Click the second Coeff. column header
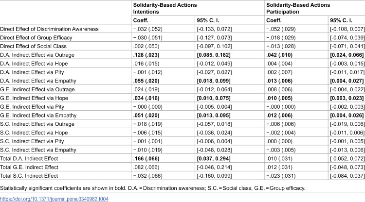Screen dimensions: 365x202 click(274, 20)
